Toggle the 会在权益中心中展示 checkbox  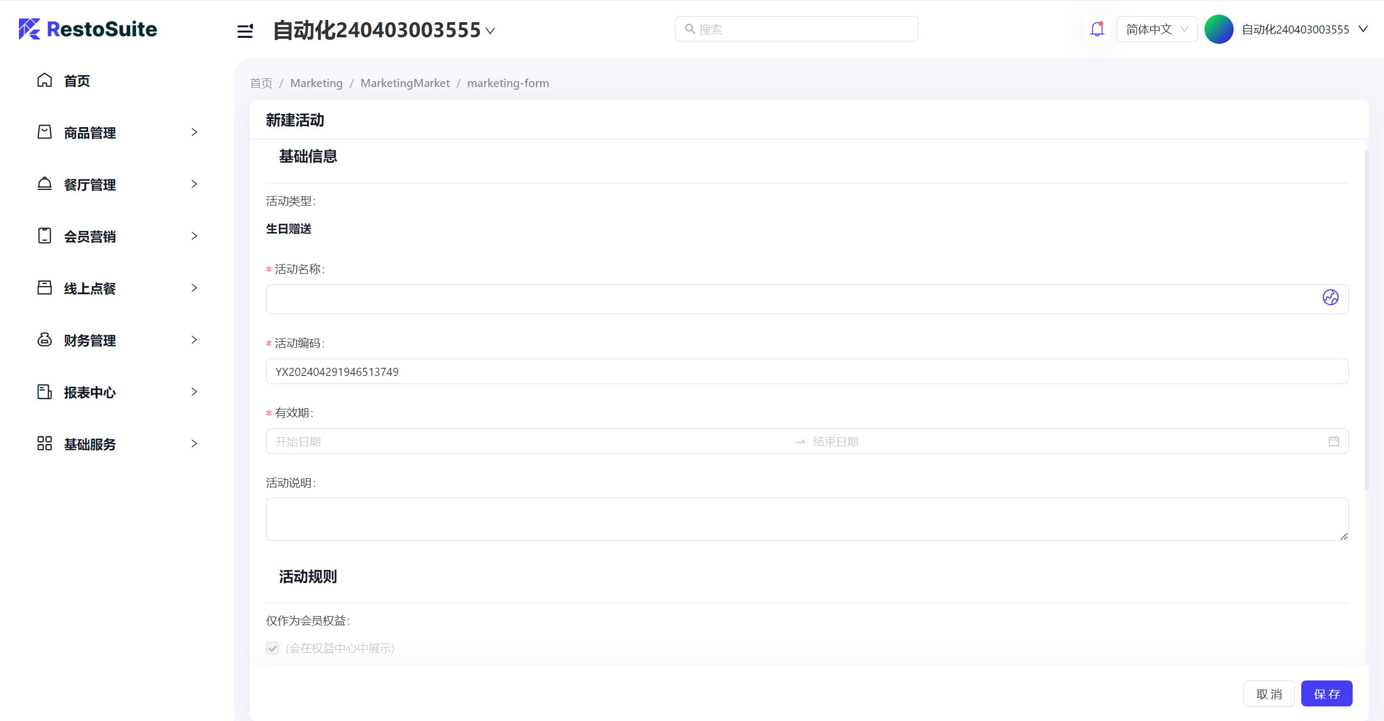point(273,648)
